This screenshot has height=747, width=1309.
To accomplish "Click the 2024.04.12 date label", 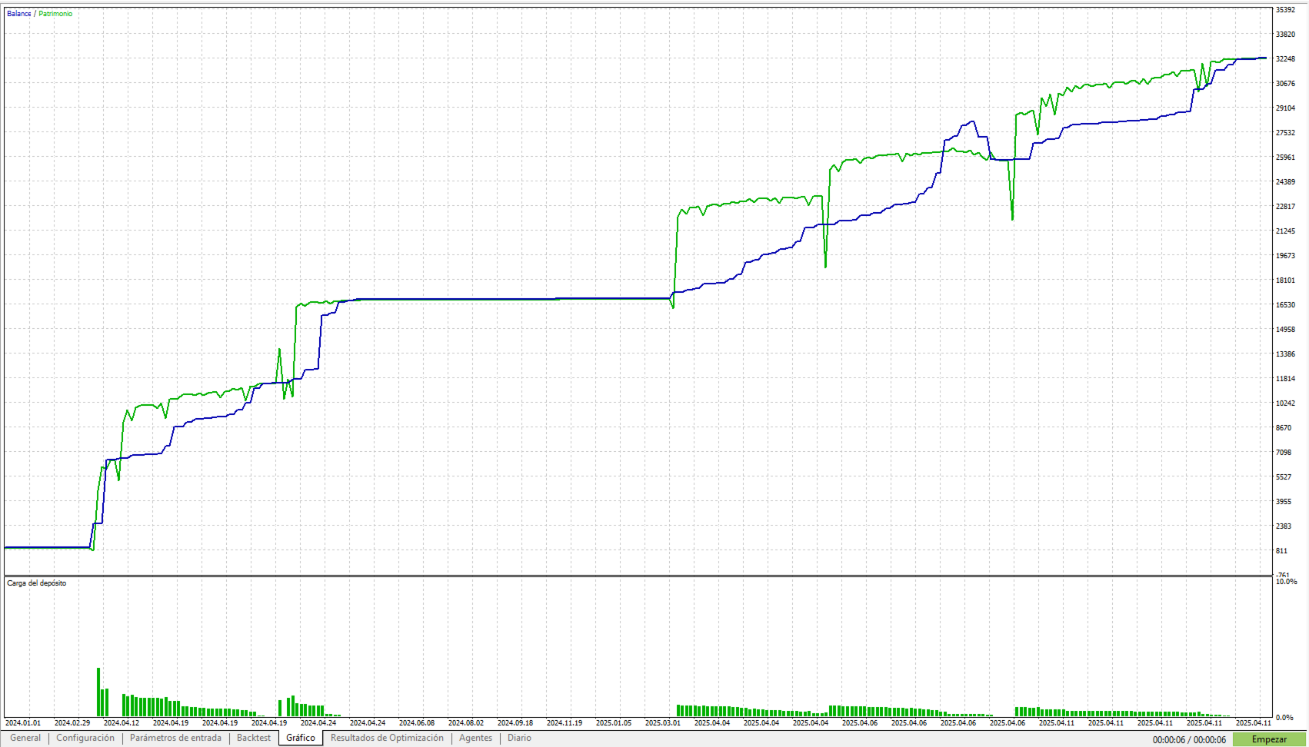I will point(122,723).
